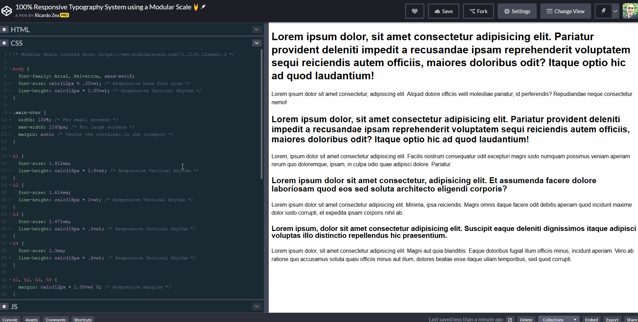
Task: Click the yellow PRO badge
Action: point(64,15)
